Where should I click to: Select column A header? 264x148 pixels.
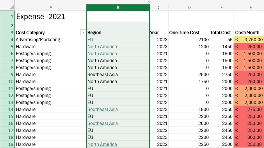point(51,8)
